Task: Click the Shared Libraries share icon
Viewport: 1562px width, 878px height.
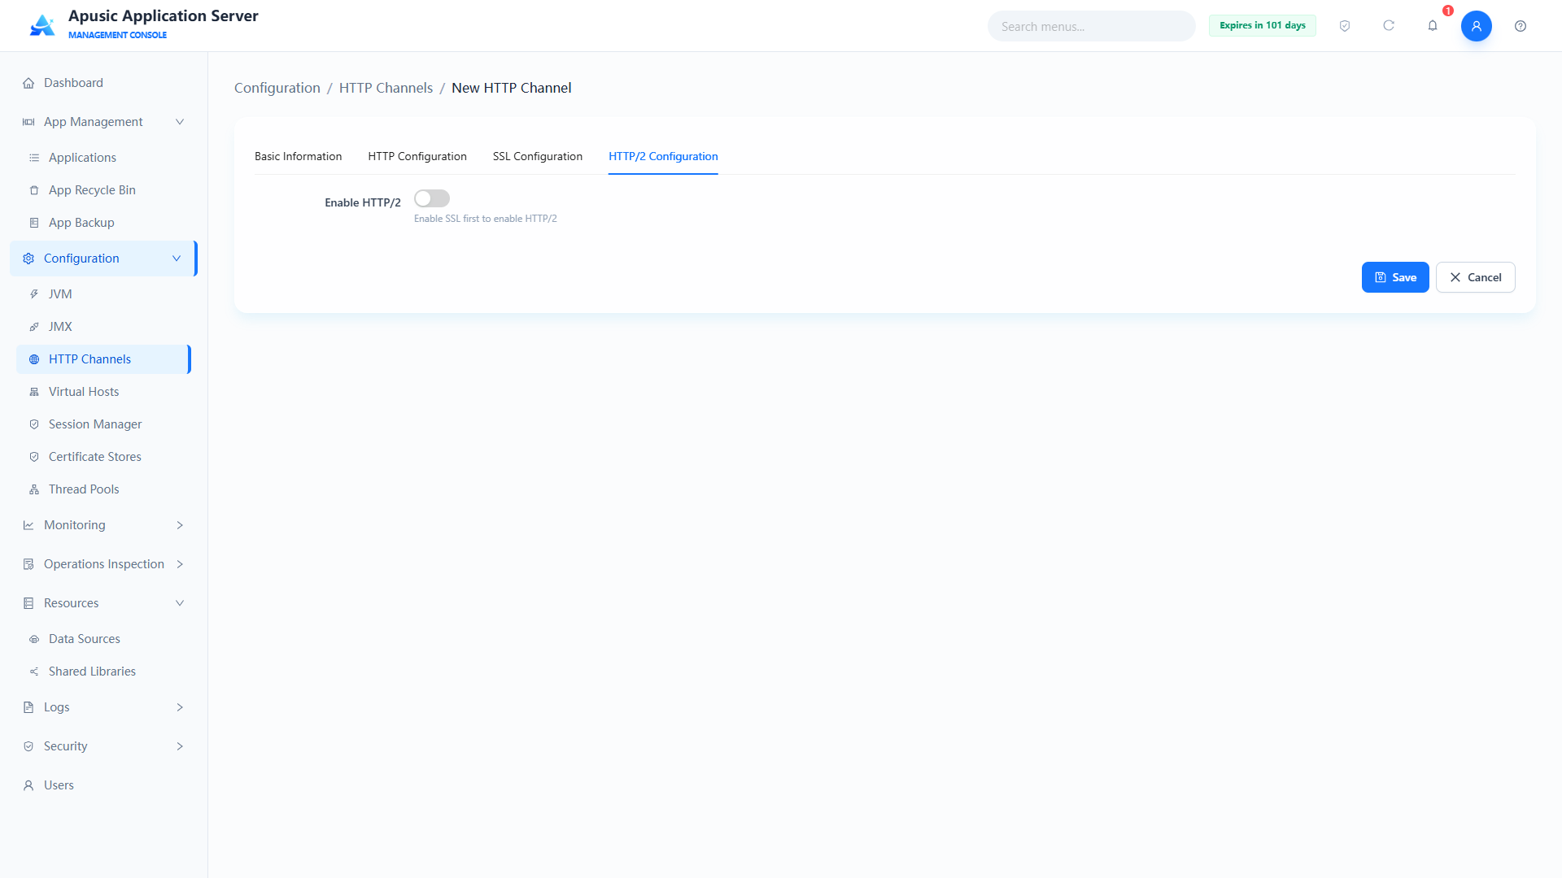Action: (34, 672)
